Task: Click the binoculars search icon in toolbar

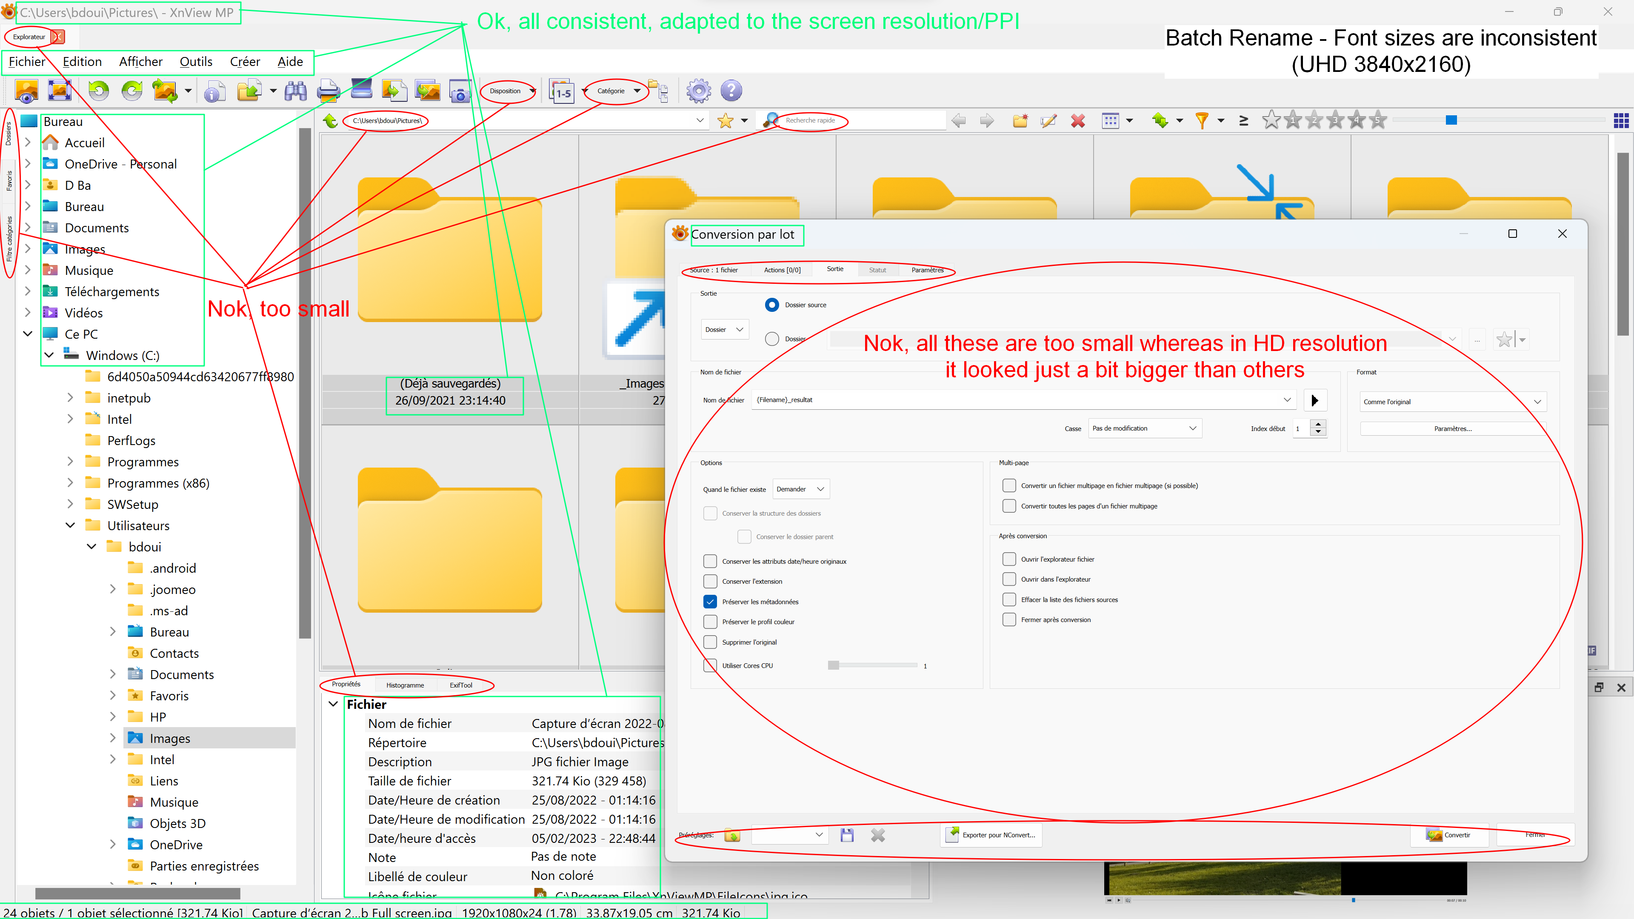Action: [296, 91]
